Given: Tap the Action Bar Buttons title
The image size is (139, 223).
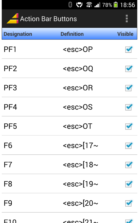Looking at the screenshot, I should (x=48, y=19).
